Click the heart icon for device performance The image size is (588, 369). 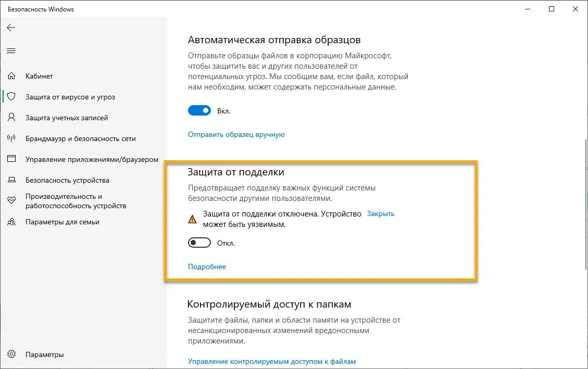pyautogui.click(x=11, y=201)
